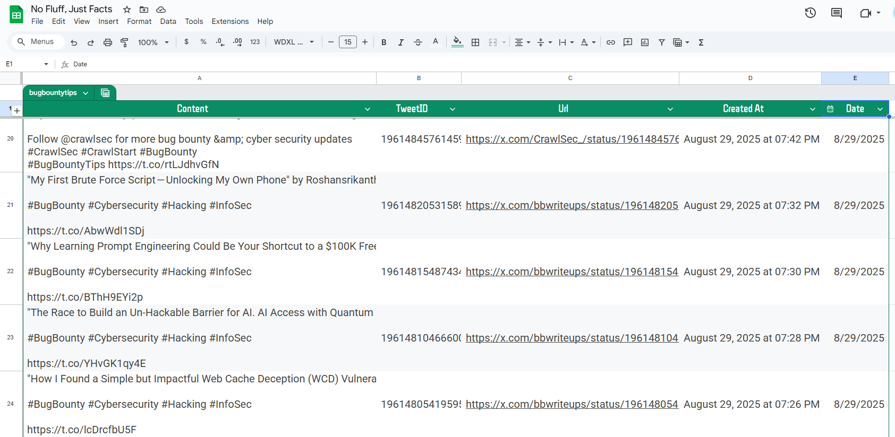Open comments panel icon
895x437 pixels.
coord(837,13)
